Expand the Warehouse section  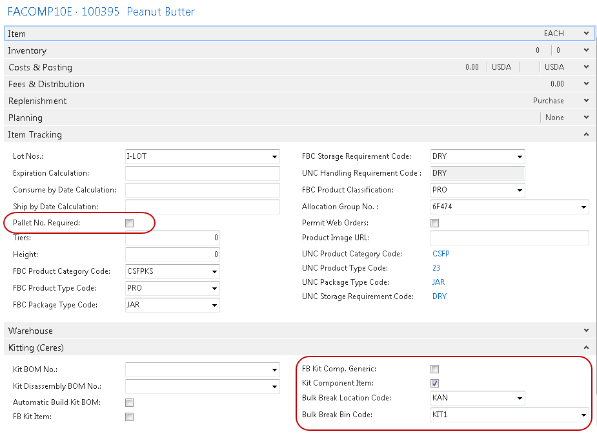coord(586,331)
